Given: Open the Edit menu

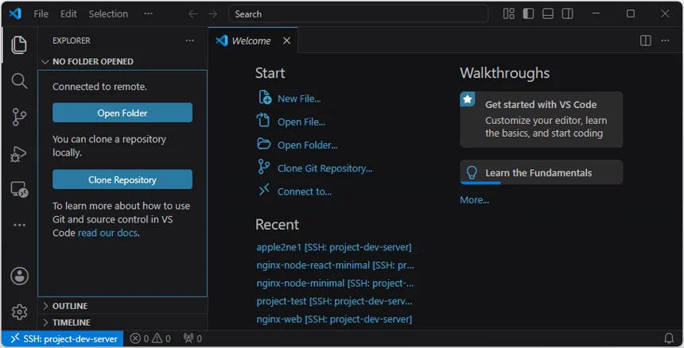Looking at the screenshot, I should click(68, 14).
